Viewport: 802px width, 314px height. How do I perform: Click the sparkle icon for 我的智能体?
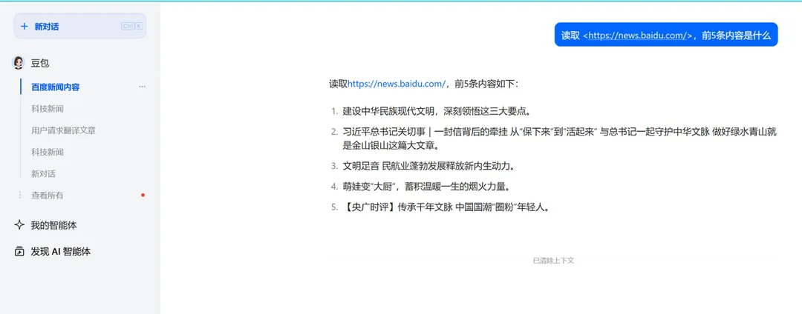19,225
